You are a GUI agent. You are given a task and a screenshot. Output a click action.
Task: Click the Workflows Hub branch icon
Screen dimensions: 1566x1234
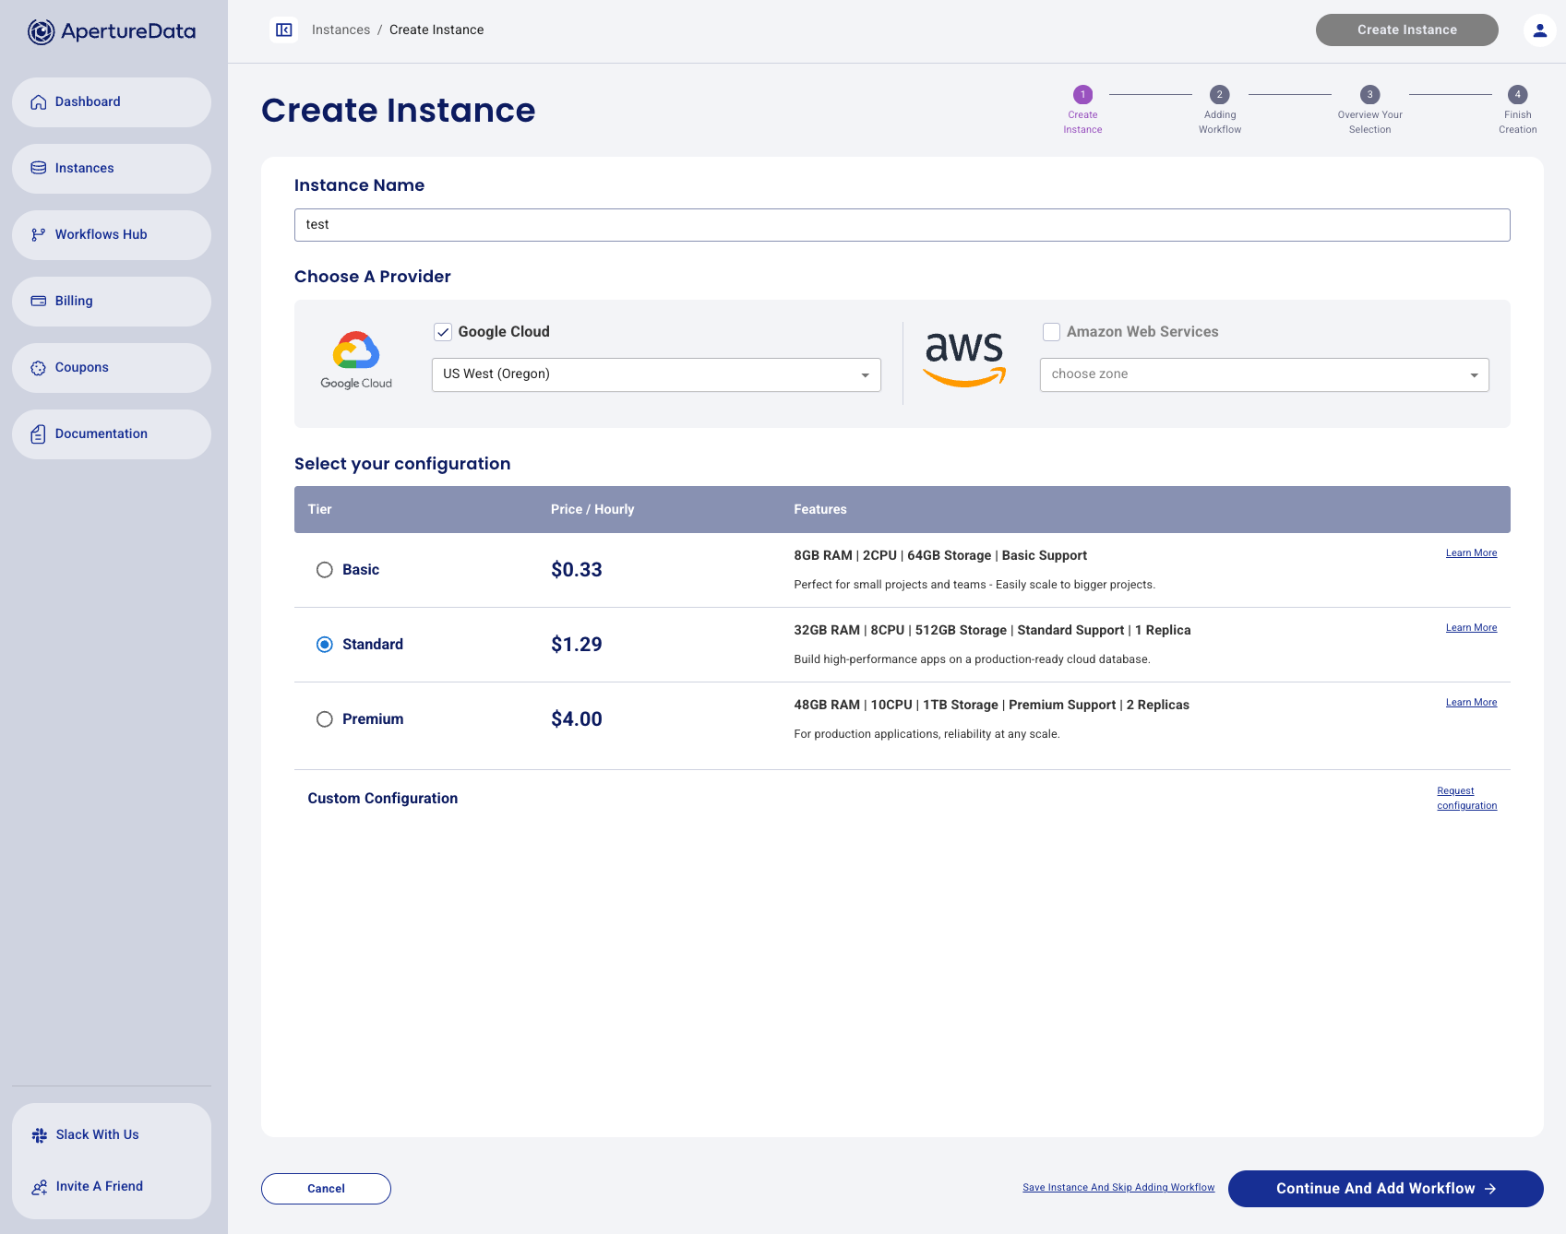[39, 235]
